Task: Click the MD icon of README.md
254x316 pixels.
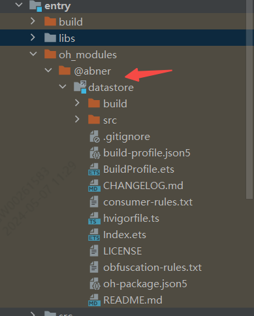Action: (94, 300)
